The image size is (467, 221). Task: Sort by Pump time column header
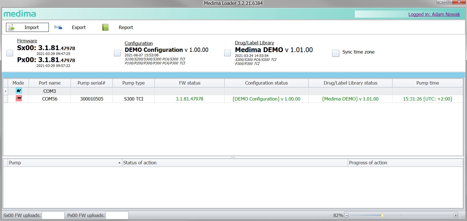coord(428,83)
